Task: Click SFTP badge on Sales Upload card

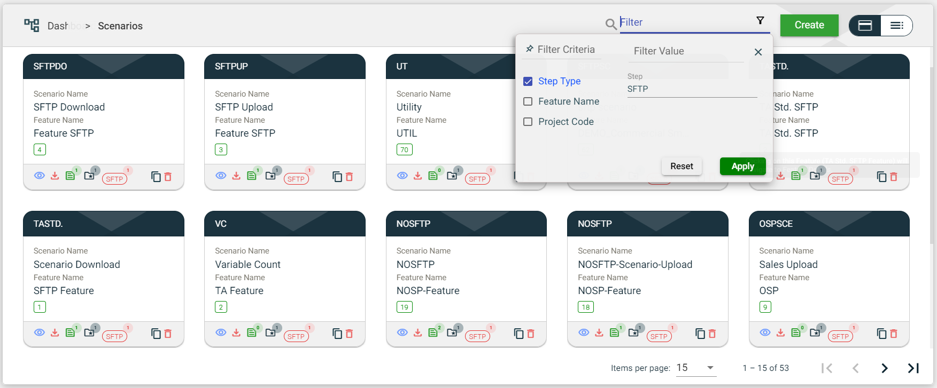Action: (840, 336)
